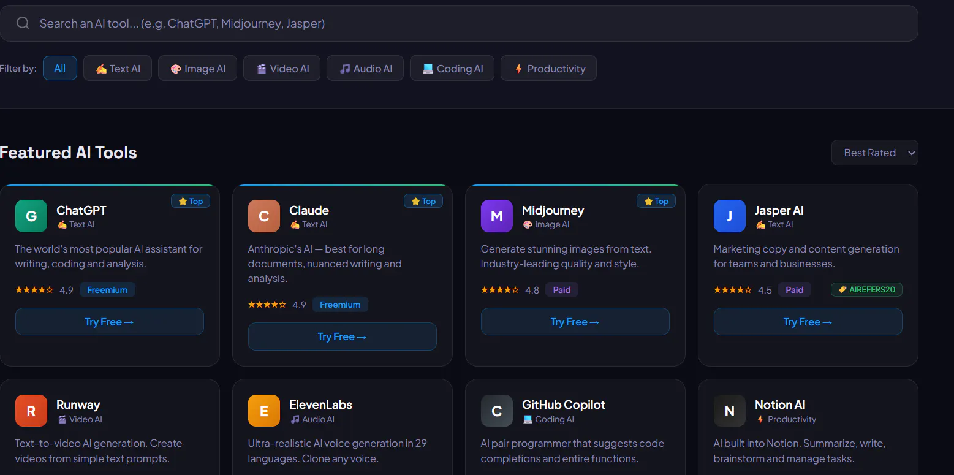Click the Text AI label under Claude
954x475 pixels.
[309, 224]
